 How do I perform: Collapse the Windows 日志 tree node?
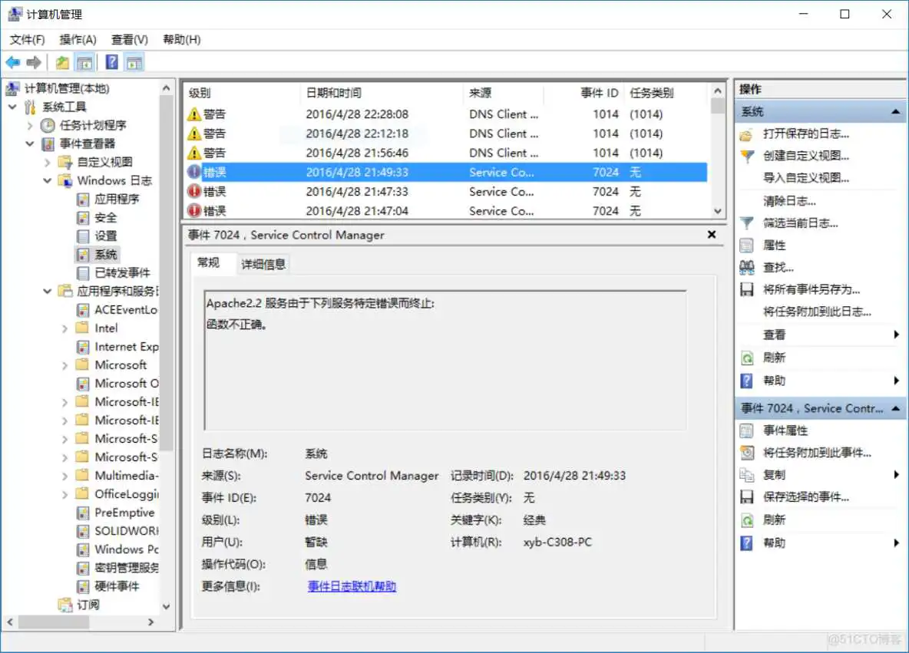pyautogui.click(x=48, y=180)
